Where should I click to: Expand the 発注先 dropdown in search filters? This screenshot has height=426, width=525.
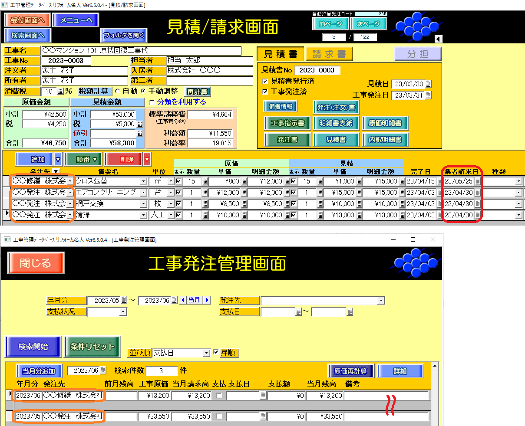tap(381, 301)
